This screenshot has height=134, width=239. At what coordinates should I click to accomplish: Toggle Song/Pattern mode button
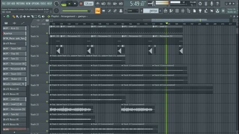[63, 4]
